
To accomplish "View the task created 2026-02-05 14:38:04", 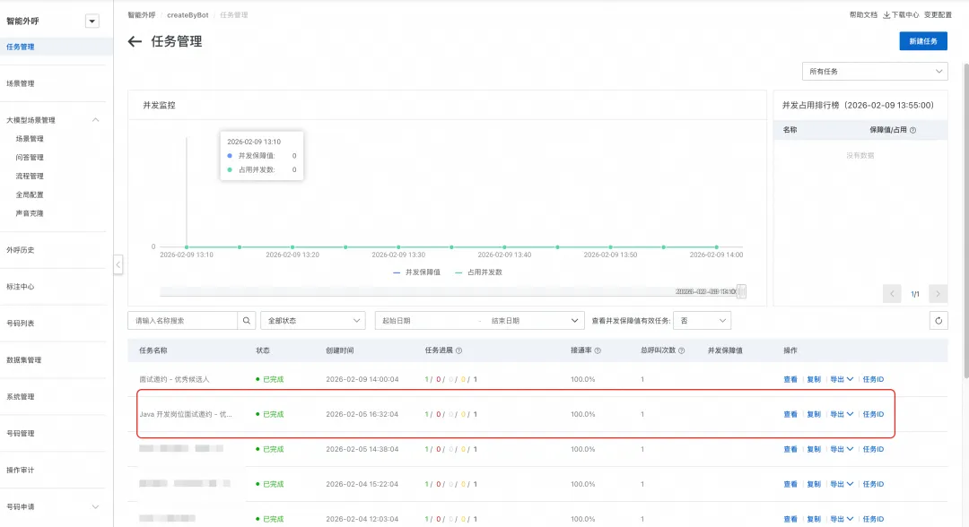I will tap(790, 449).
